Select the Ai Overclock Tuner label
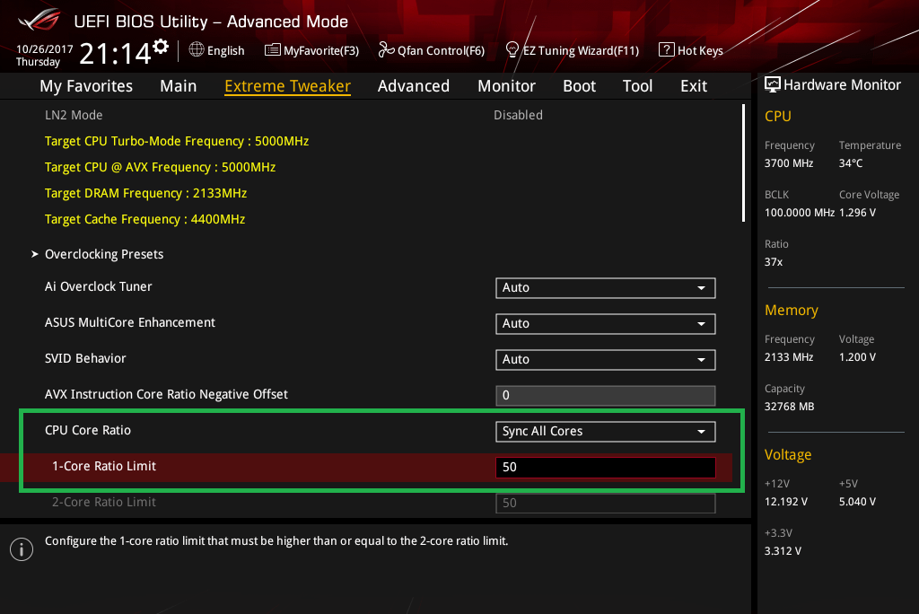The height and width of the screenshot is (614, 919). 99,286
